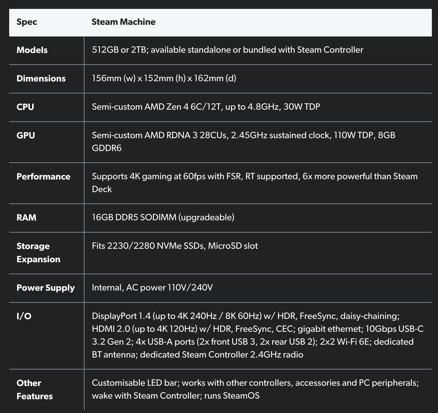438x413 pixels.
Task: Select the CPU row label
Action: (x=25, y=107)
